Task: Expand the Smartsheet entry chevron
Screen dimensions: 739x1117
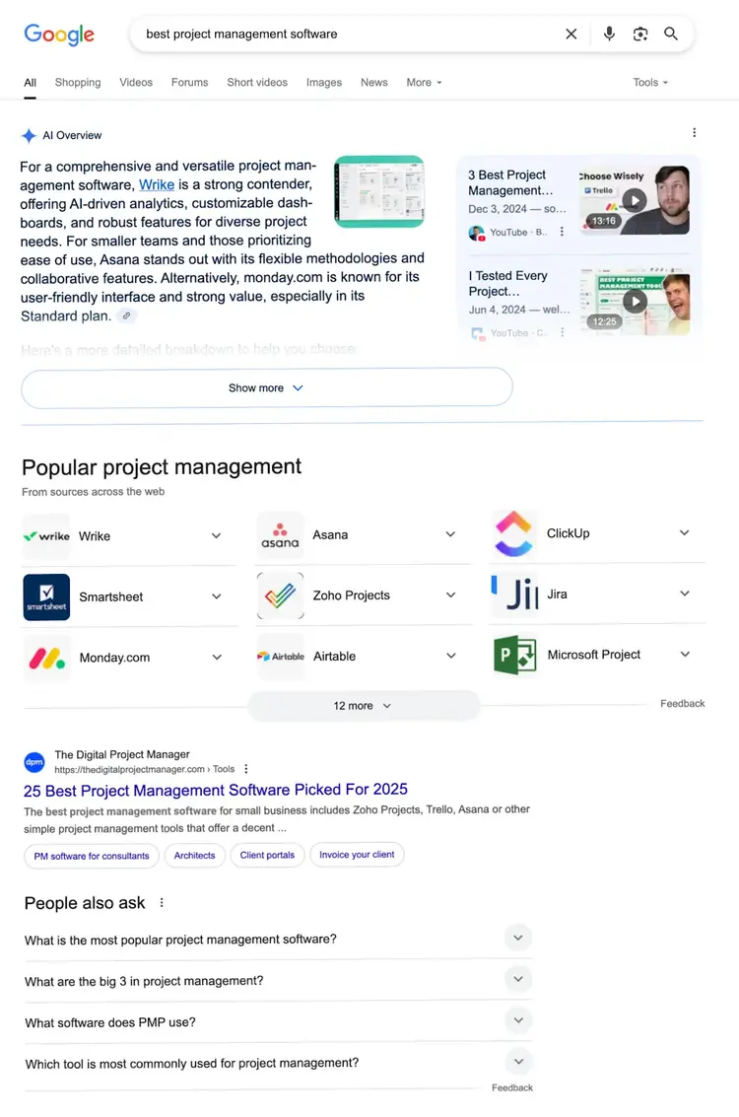Action: coord(217,596)
